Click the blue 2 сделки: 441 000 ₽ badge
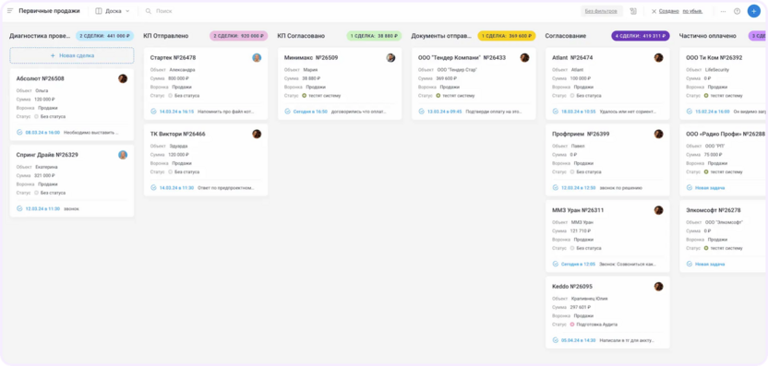Image resolution: width=768 pixels, height=366 pixels. coord(104,36)
